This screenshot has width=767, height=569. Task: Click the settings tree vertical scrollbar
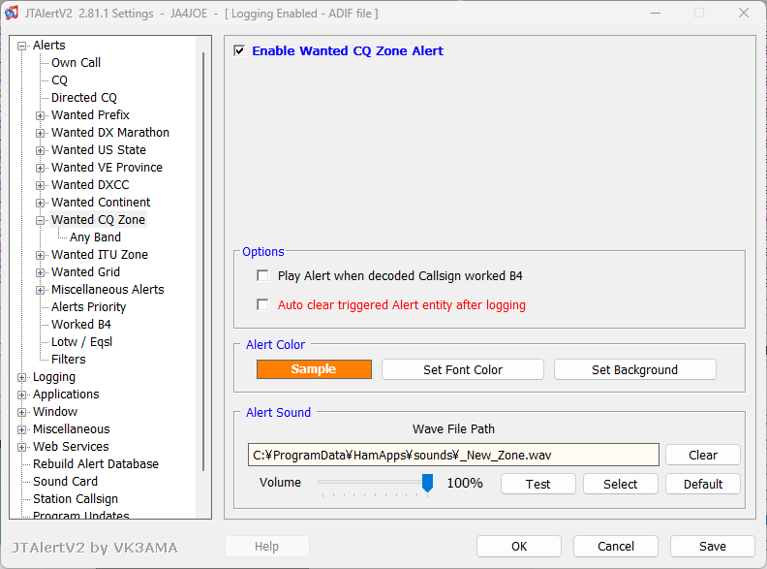[x=203, y=262]
